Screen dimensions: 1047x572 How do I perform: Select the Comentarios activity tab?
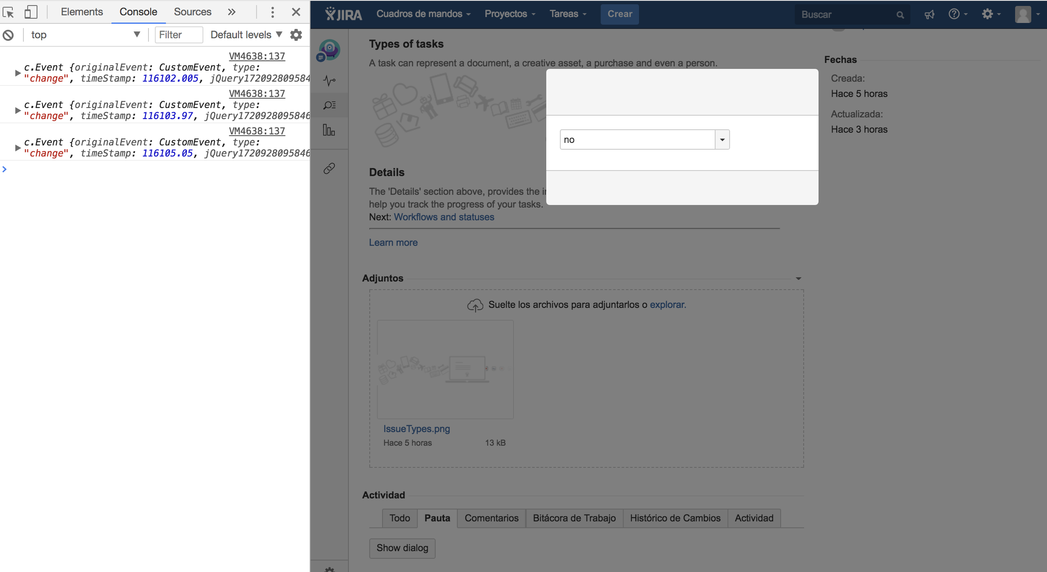[491, 518]
